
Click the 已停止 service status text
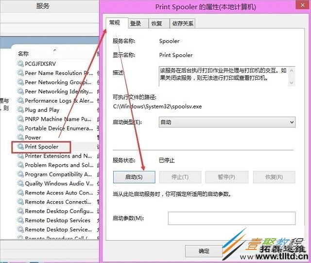tap(167, 160)
